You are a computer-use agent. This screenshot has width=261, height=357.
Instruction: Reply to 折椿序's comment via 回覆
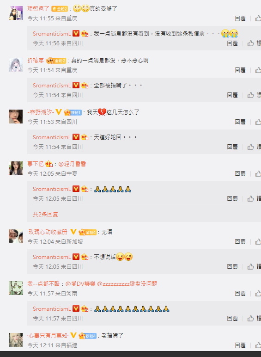[x=240, y=70]
